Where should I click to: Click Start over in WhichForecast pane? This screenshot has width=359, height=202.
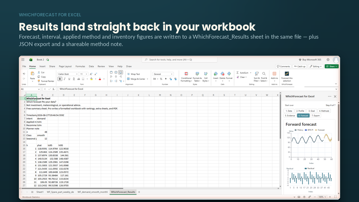[289, 105]
